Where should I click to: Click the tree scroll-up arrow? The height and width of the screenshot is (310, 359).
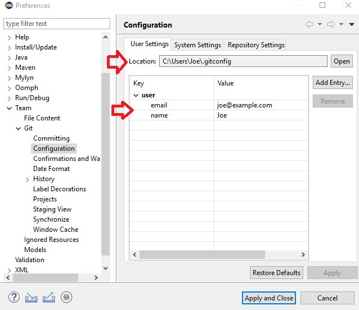105,37
